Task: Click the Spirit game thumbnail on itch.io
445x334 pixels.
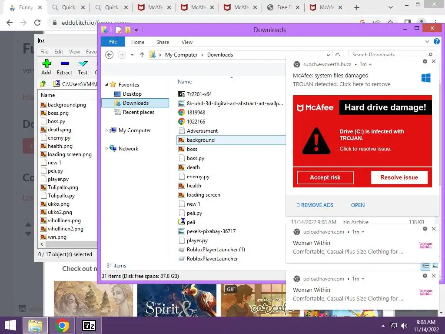Action: [176, 300]
